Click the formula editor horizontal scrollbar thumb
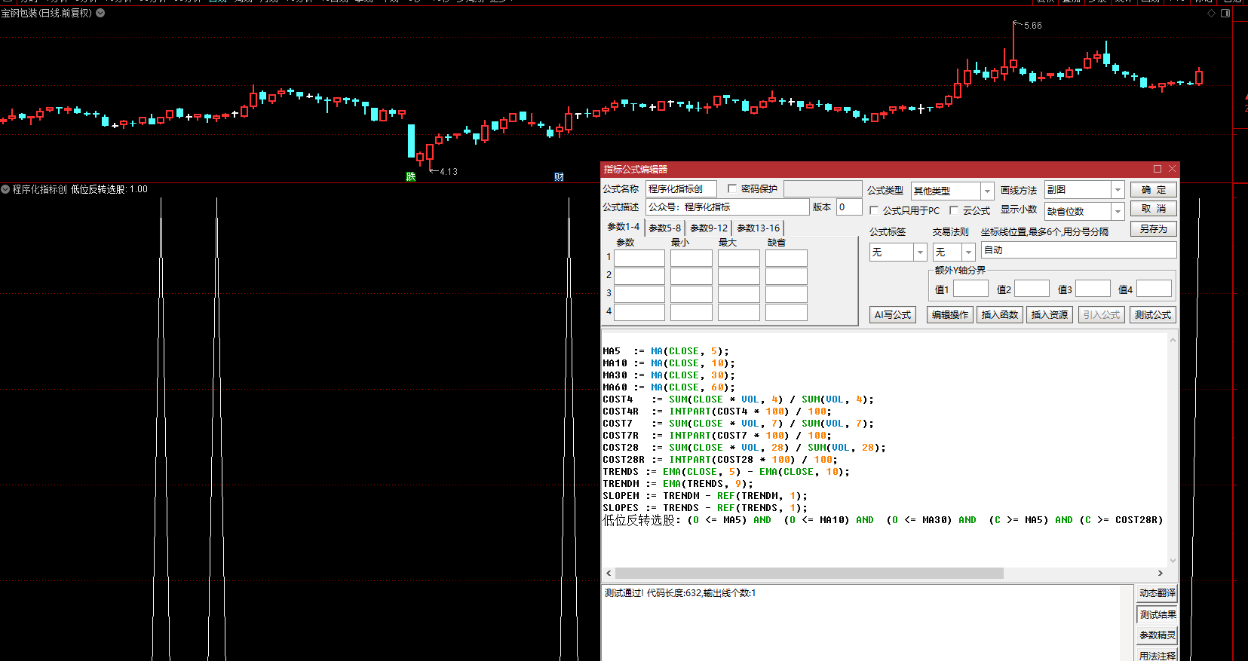1248x661 pixels. click(x=808, y=574)
